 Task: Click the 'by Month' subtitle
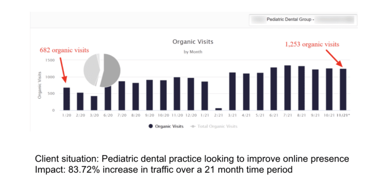pyautogui.click(x=193, y=52)
